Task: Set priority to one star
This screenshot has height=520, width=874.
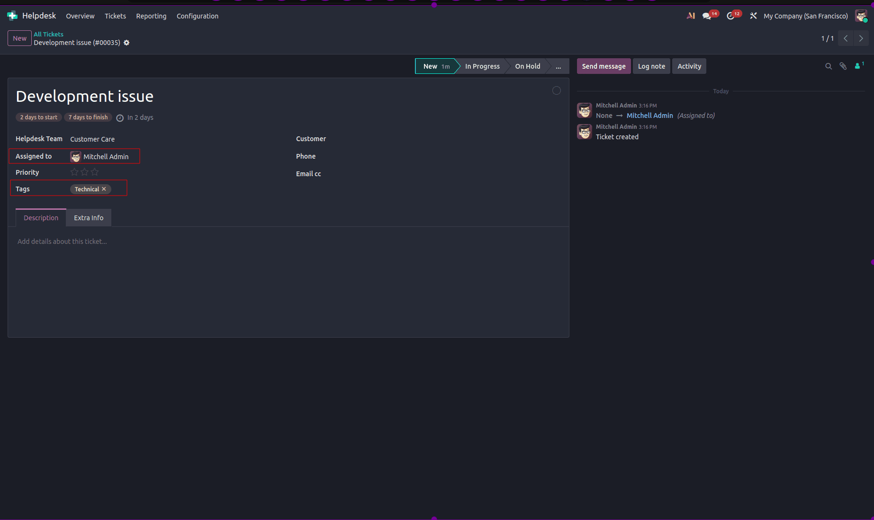Action: pyautogui.click(x=74, y=172)
